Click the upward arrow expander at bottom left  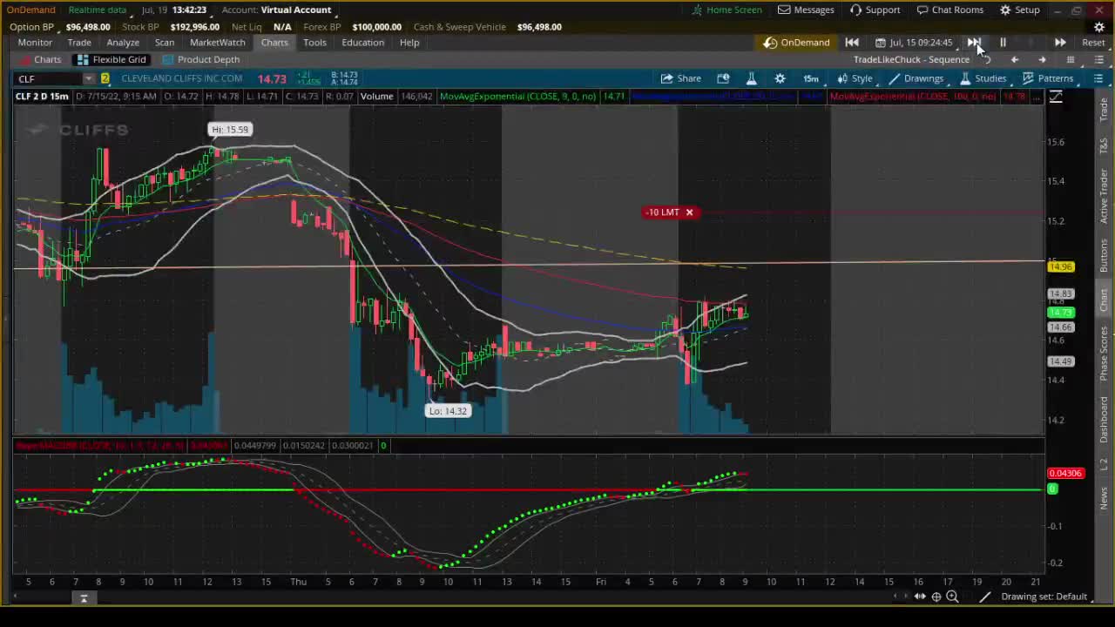(x=84, y=598)
